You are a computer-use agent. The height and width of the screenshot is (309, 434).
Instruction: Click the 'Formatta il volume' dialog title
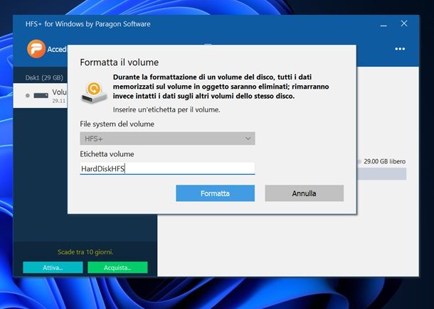click(x=120, y=63)
